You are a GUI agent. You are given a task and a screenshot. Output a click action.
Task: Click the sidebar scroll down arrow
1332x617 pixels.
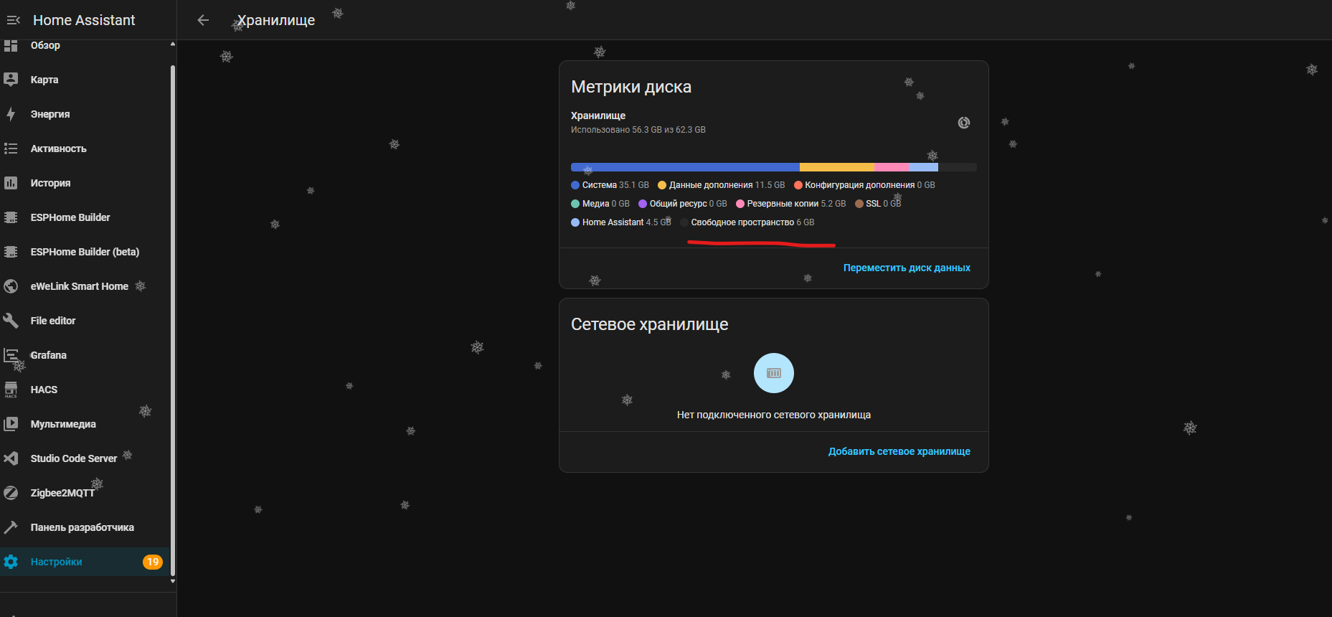click(172, 583)
